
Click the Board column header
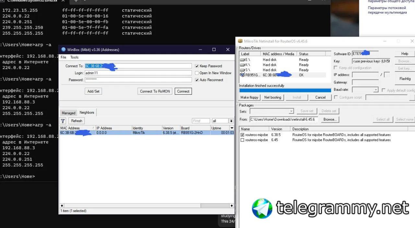tap(195, 128)
